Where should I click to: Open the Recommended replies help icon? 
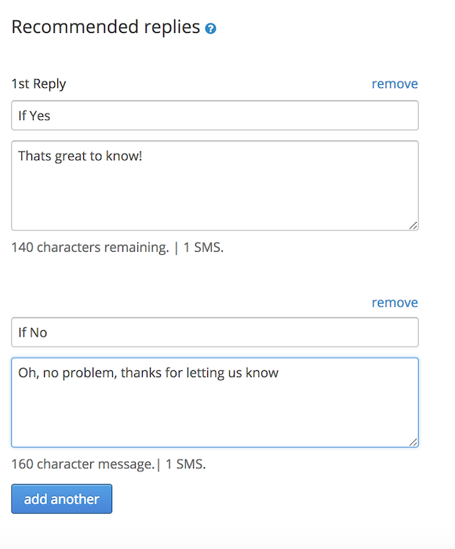pos(210,28)
